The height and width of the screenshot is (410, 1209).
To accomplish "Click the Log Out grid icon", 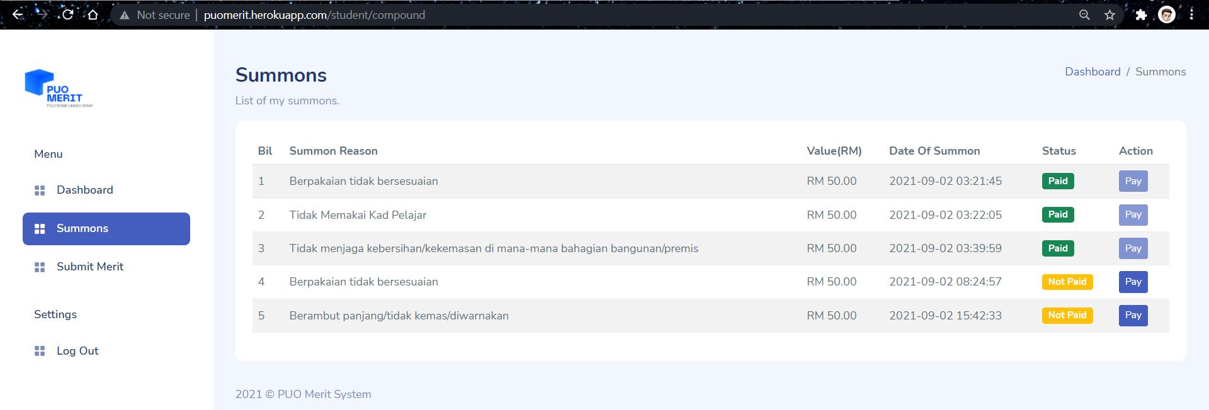I will [x=40, y=352].
